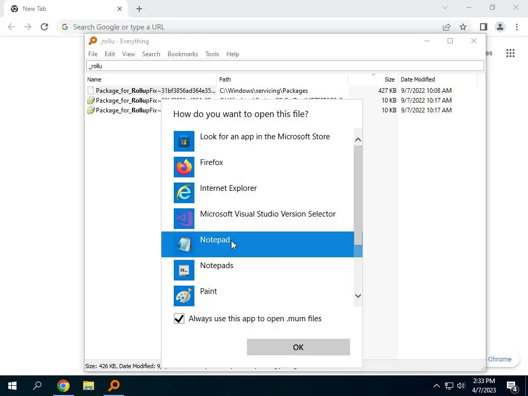Viewport: 528px width, 396px height.
Task: Click the network icon in tray
Action: (449, 386)
